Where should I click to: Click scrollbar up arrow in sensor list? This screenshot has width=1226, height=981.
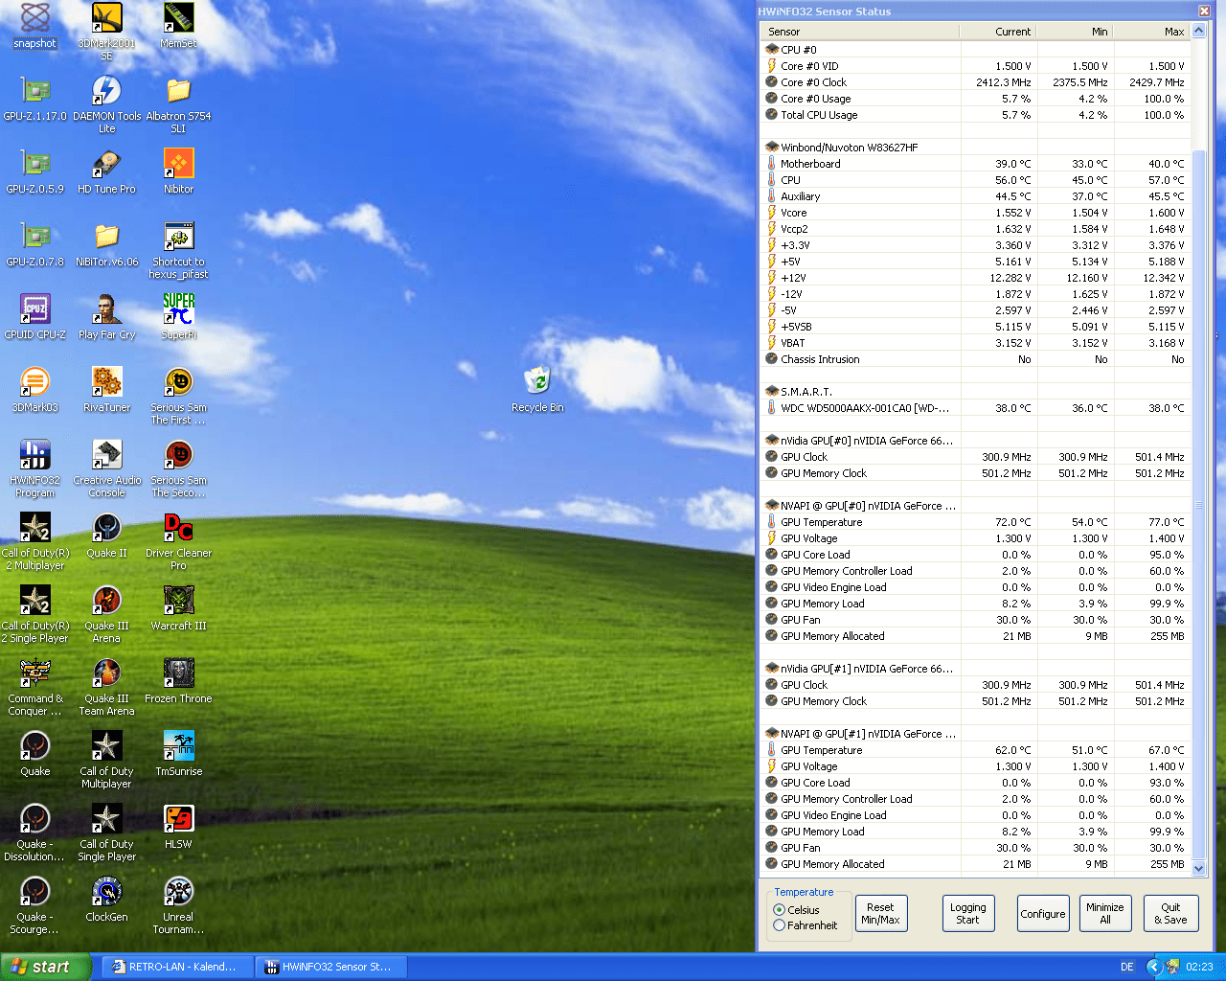[x=1198, y=31]
